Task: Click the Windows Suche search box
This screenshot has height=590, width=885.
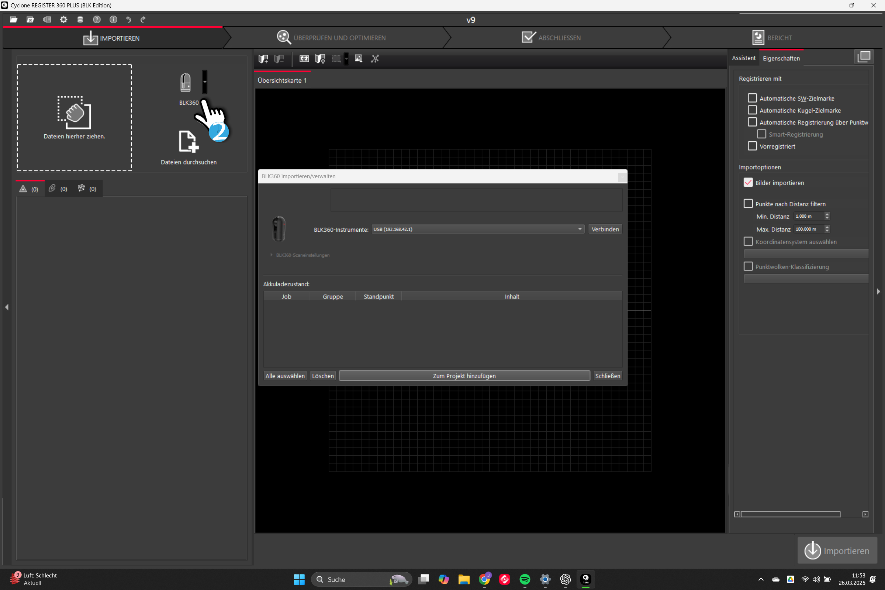Action: click(x=361, y=579)
